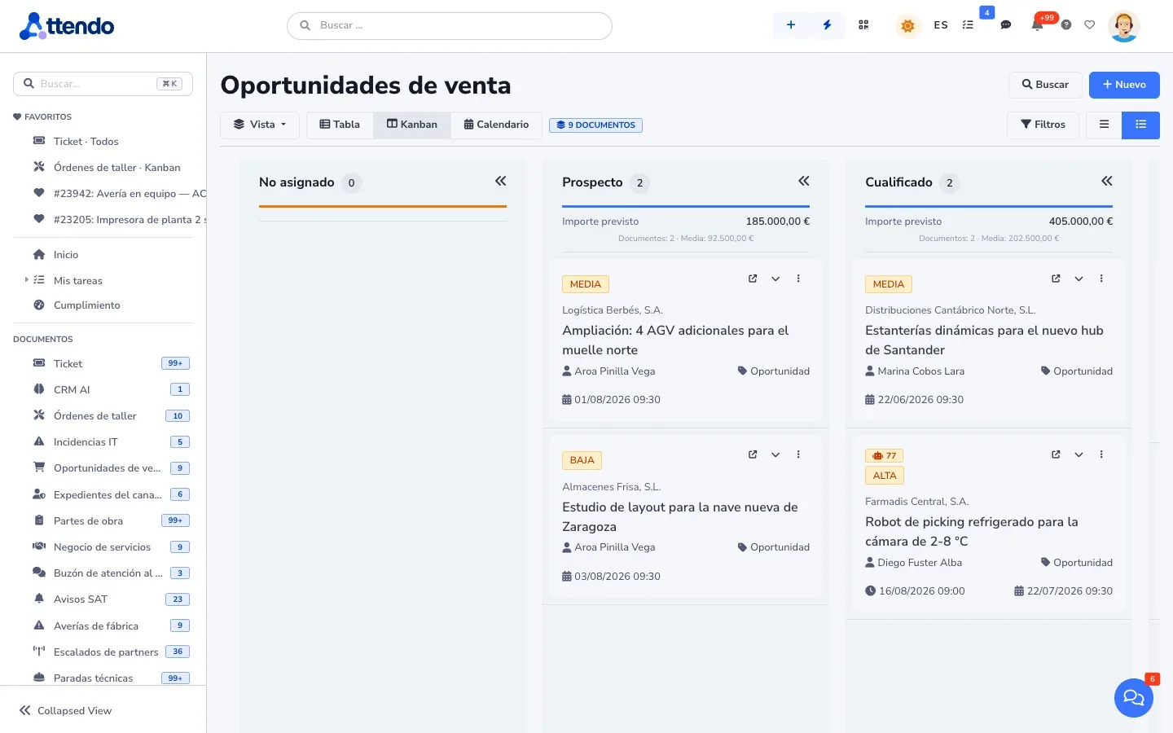Screen dimensions: 1173x733
Task: Open the notifications bell
Action: tap(1037, 25)
